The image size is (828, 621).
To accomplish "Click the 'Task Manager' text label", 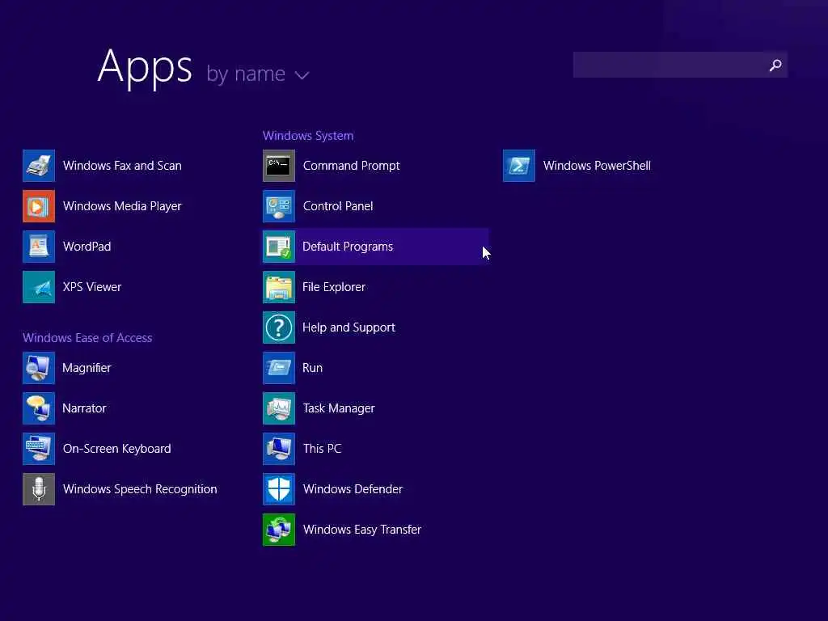I will tap(339, 408).
